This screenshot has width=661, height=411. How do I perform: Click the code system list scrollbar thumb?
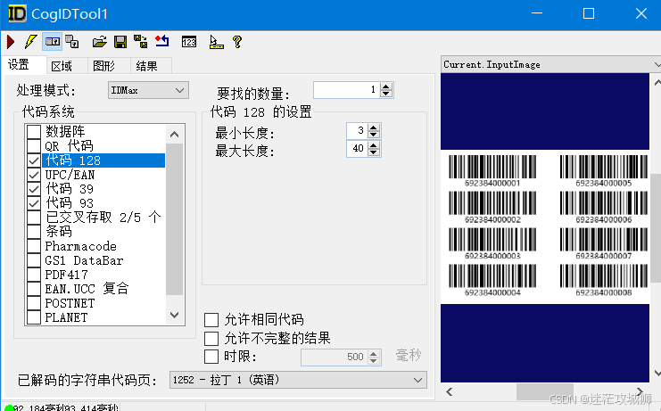click(x=175, y=219)
